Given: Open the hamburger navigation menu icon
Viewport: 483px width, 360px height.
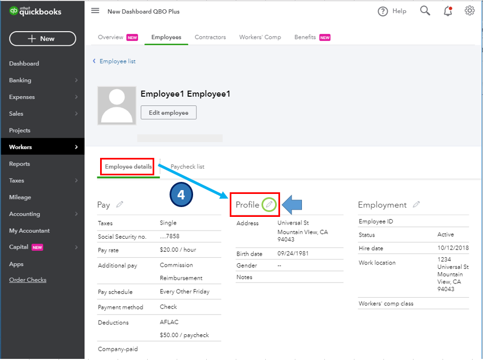Looking at the screenshot, I should point(95,11).
